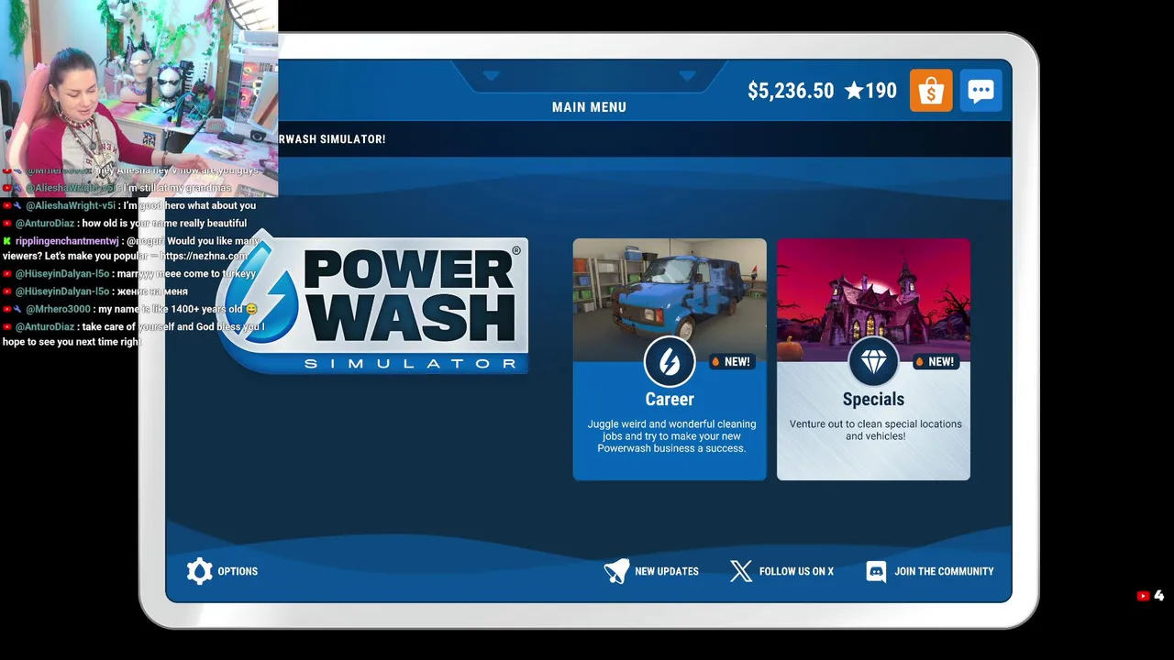Click chat message 'my name is like 1400+'
The height and width of the screenshot is (660, 1174).
[130, 309]
